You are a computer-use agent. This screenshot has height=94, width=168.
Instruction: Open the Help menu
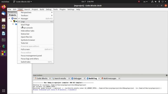point(78,9)
